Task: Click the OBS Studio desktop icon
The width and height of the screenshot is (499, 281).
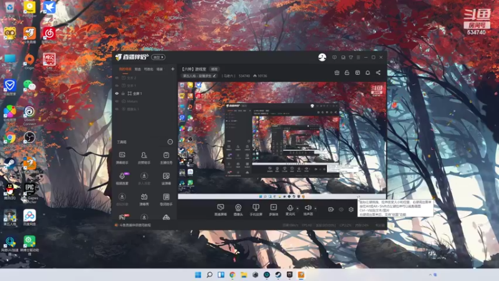Action: pos(29,140)
